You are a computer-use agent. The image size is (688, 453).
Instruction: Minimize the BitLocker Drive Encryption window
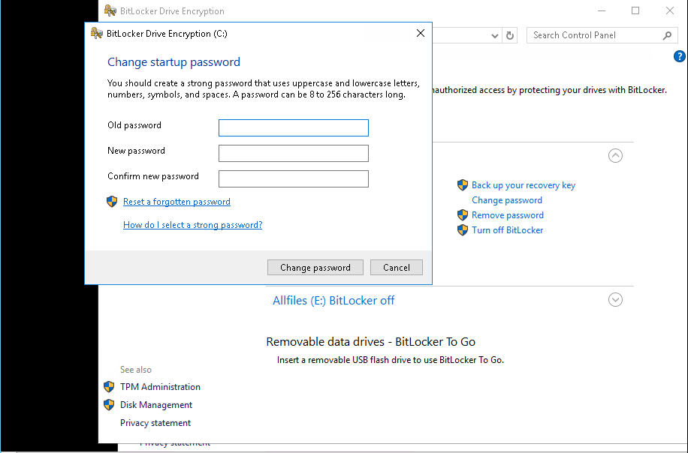(602, 10)
